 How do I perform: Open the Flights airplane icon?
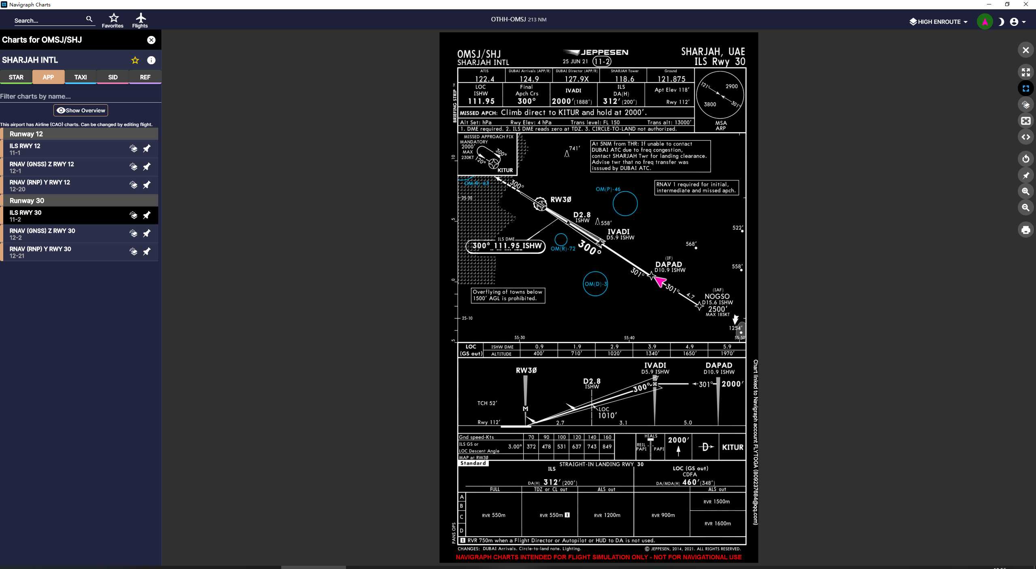[140, 20]
